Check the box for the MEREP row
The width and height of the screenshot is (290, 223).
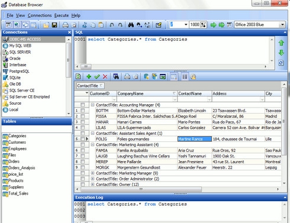click(x=83, y=162)
